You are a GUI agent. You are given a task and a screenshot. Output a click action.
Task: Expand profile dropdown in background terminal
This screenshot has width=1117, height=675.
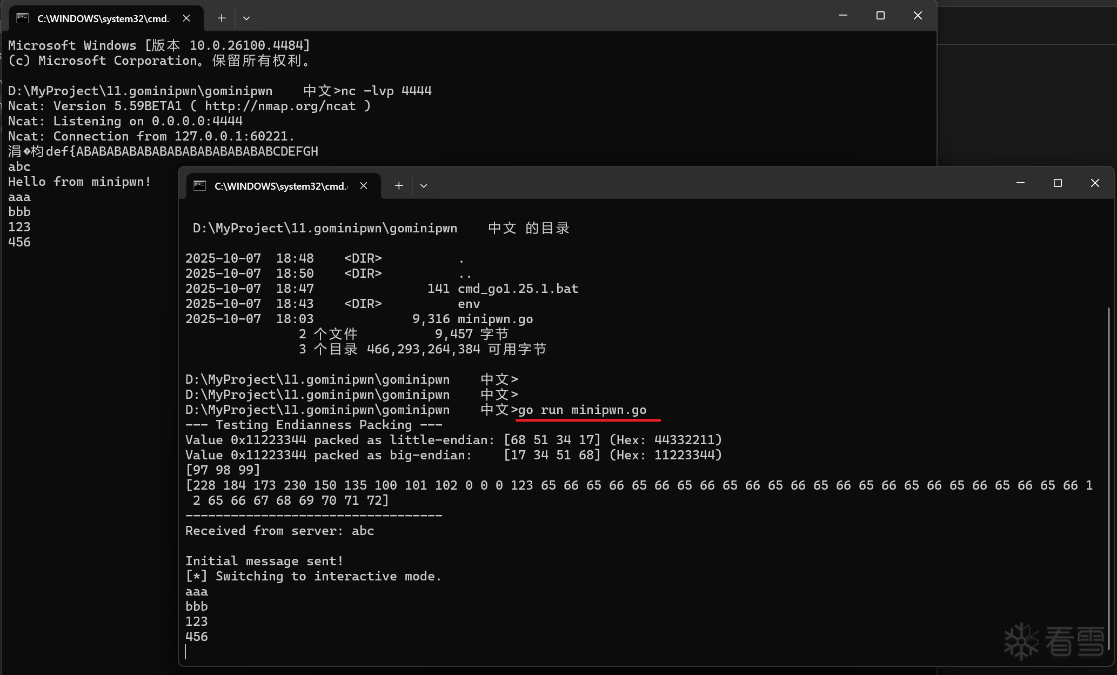[x=246, y=18]
